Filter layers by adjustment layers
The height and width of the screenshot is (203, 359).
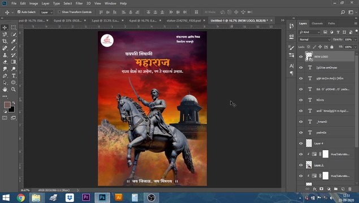(x=331, y=32)
